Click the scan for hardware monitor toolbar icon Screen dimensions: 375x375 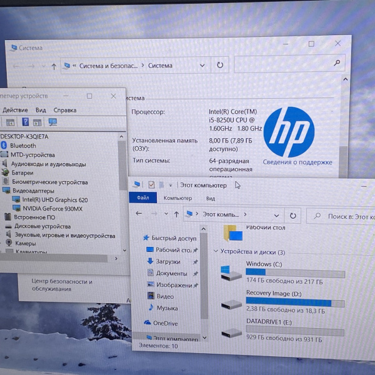pyautogui.click(x=52, y=122)
